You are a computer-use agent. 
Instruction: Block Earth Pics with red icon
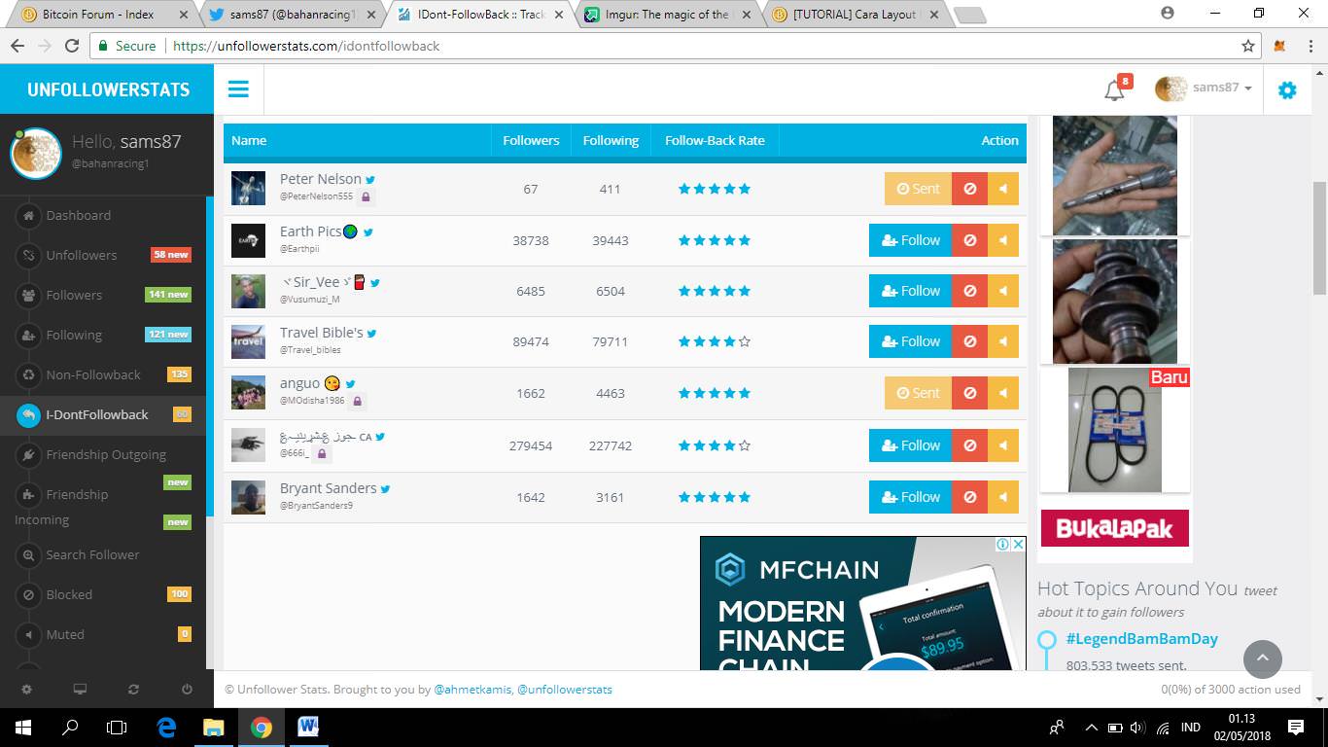(x=969, y=240)
